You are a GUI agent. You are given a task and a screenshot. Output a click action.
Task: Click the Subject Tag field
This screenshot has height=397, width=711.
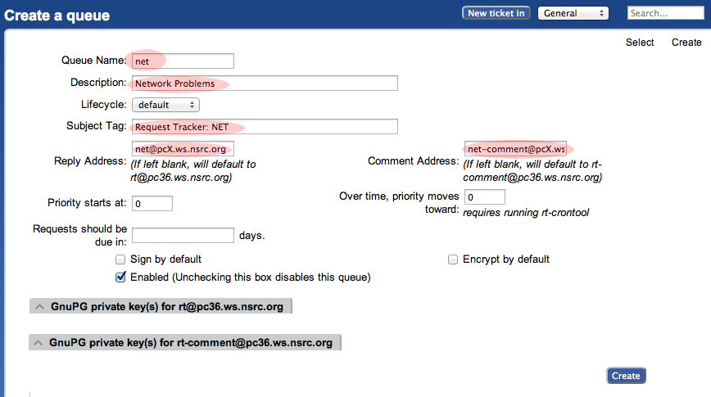click(x=265, y=126)
